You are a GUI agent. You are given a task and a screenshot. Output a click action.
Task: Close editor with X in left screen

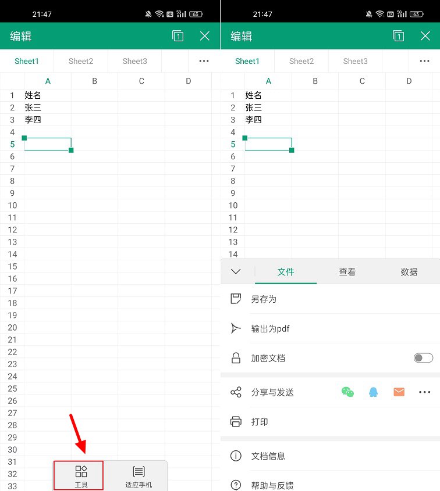pyautogui.click(x=205, y=36)
